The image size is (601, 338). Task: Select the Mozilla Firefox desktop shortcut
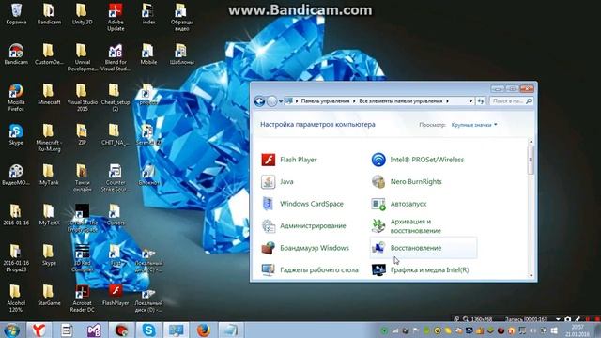tap(16, 98)
